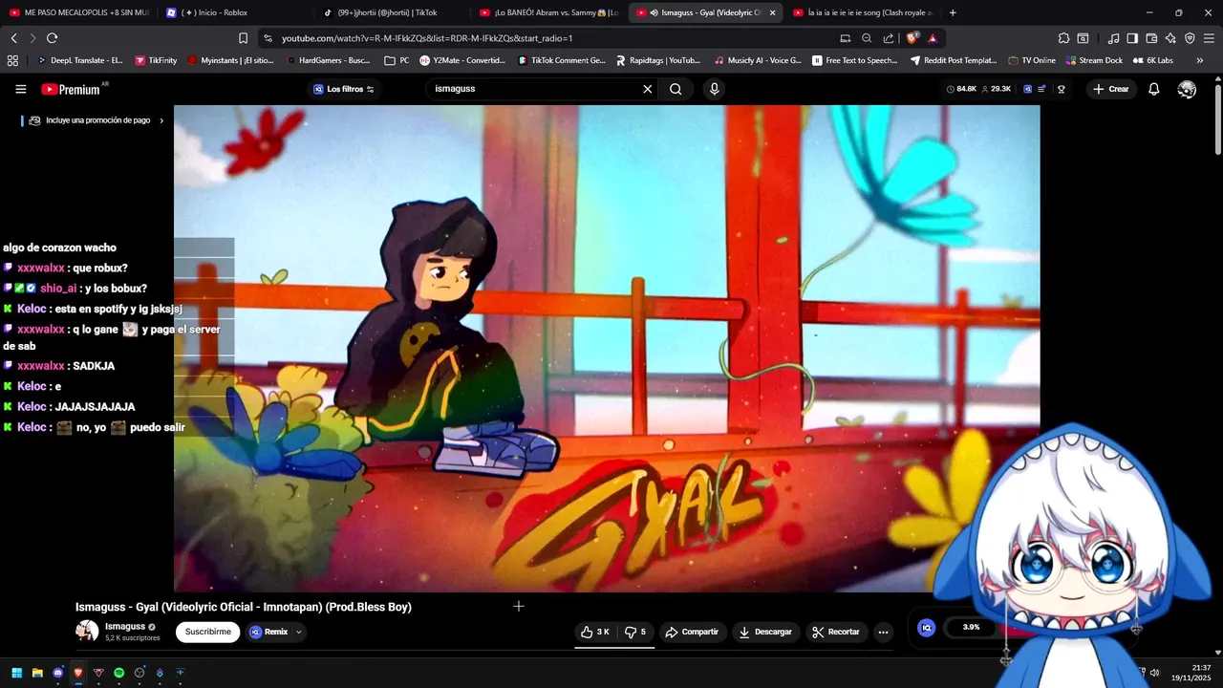Screen dimensions: 1223x688
Task: Click the share page icon in address bar
Action: [889, 38]
